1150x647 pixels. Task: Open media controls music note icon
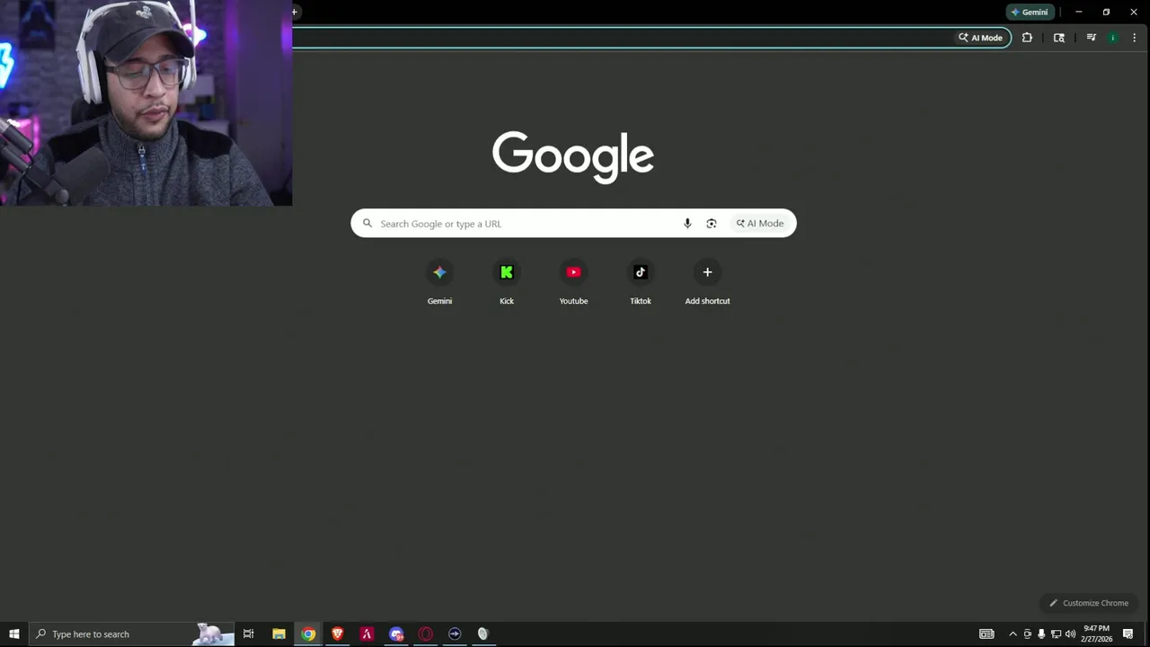tap(1091, 38)
